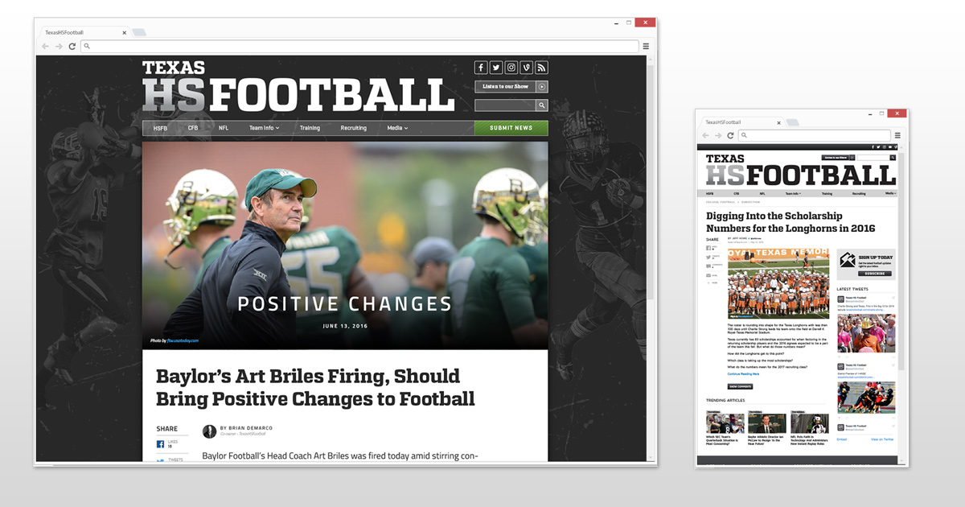Screen dimensions: 965x507
Task: Close TexasHSFootball tab in large browser window
Action: [124, 33]
